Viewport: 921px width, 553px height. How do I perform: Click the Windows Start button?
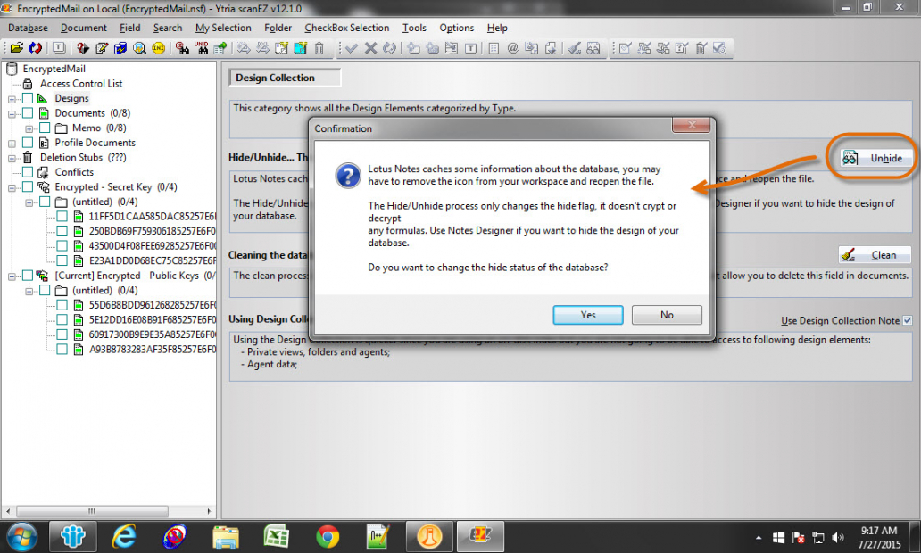click(x=21, y=536)
